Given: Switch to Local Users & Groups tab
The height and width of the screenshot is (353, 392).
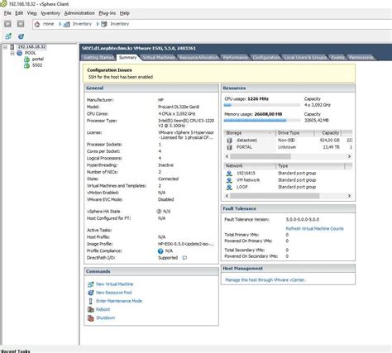Looking at the screenshot, I should (305, 58).
